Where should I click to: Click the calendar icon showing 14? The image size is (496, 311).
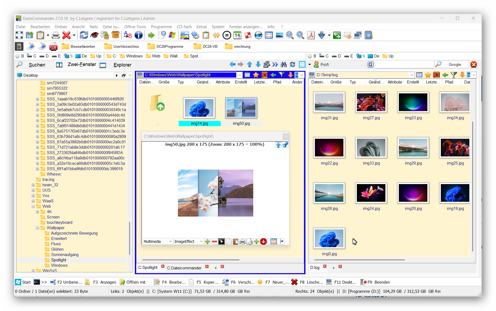[x=237, y=35]
